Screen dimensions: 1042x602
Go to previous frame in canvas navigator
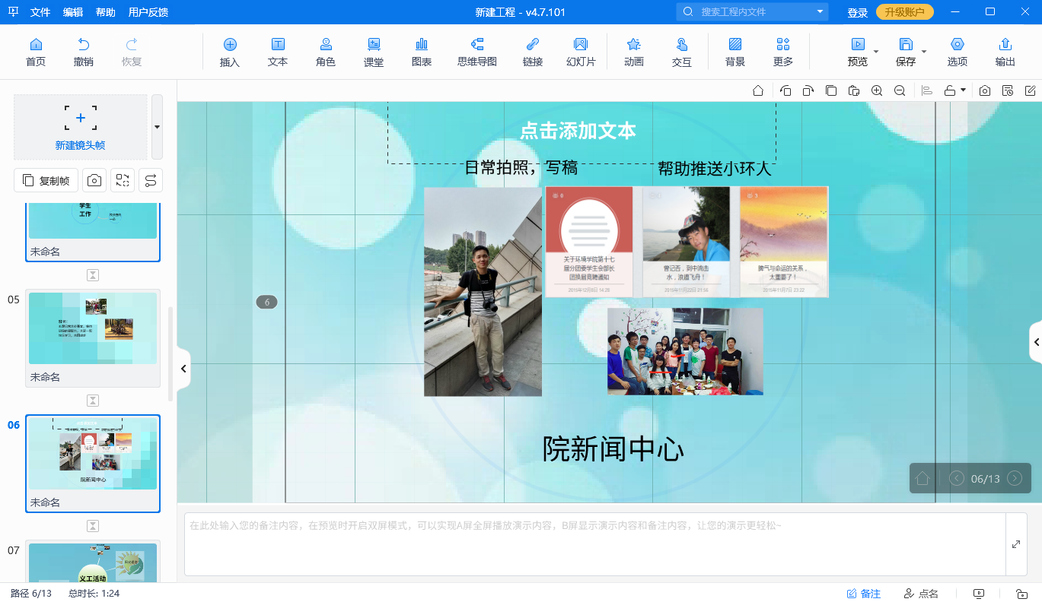tap(957, 478)
